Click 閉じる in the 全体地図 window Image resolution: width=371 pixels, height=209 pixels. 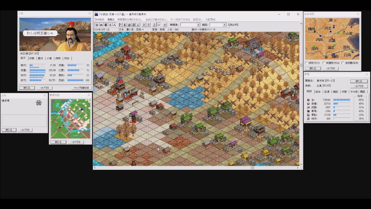[313, 69]
